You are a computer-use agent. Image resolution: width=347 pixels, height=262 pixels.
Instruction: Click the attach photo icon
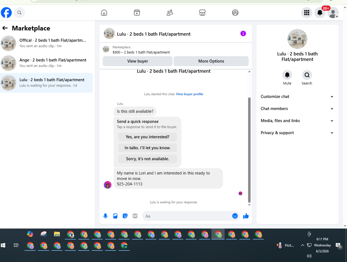115,216
